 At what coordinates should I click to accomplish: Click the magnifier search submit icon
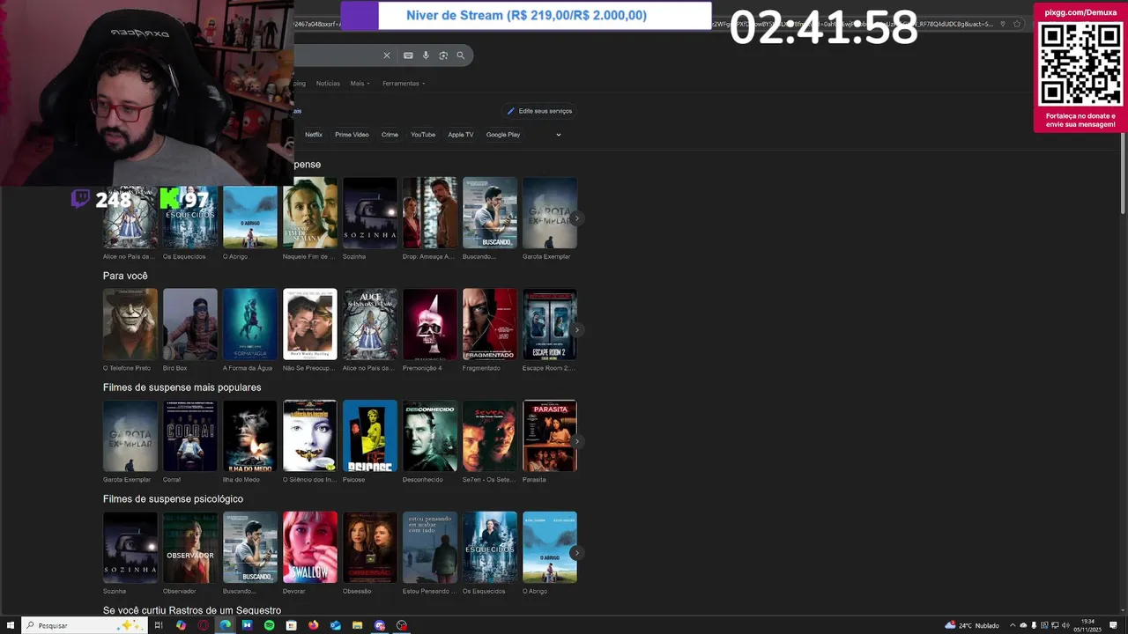[x=460, y=55]
